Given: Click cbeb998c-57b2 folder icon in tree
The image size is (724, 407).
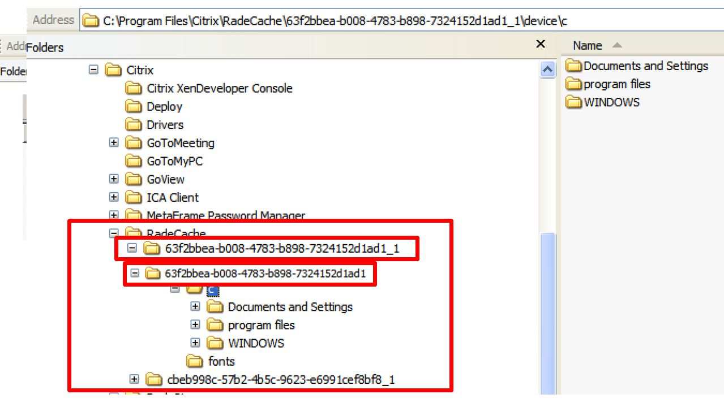Looking at the screenshot, I should click(x=153, y=379).
